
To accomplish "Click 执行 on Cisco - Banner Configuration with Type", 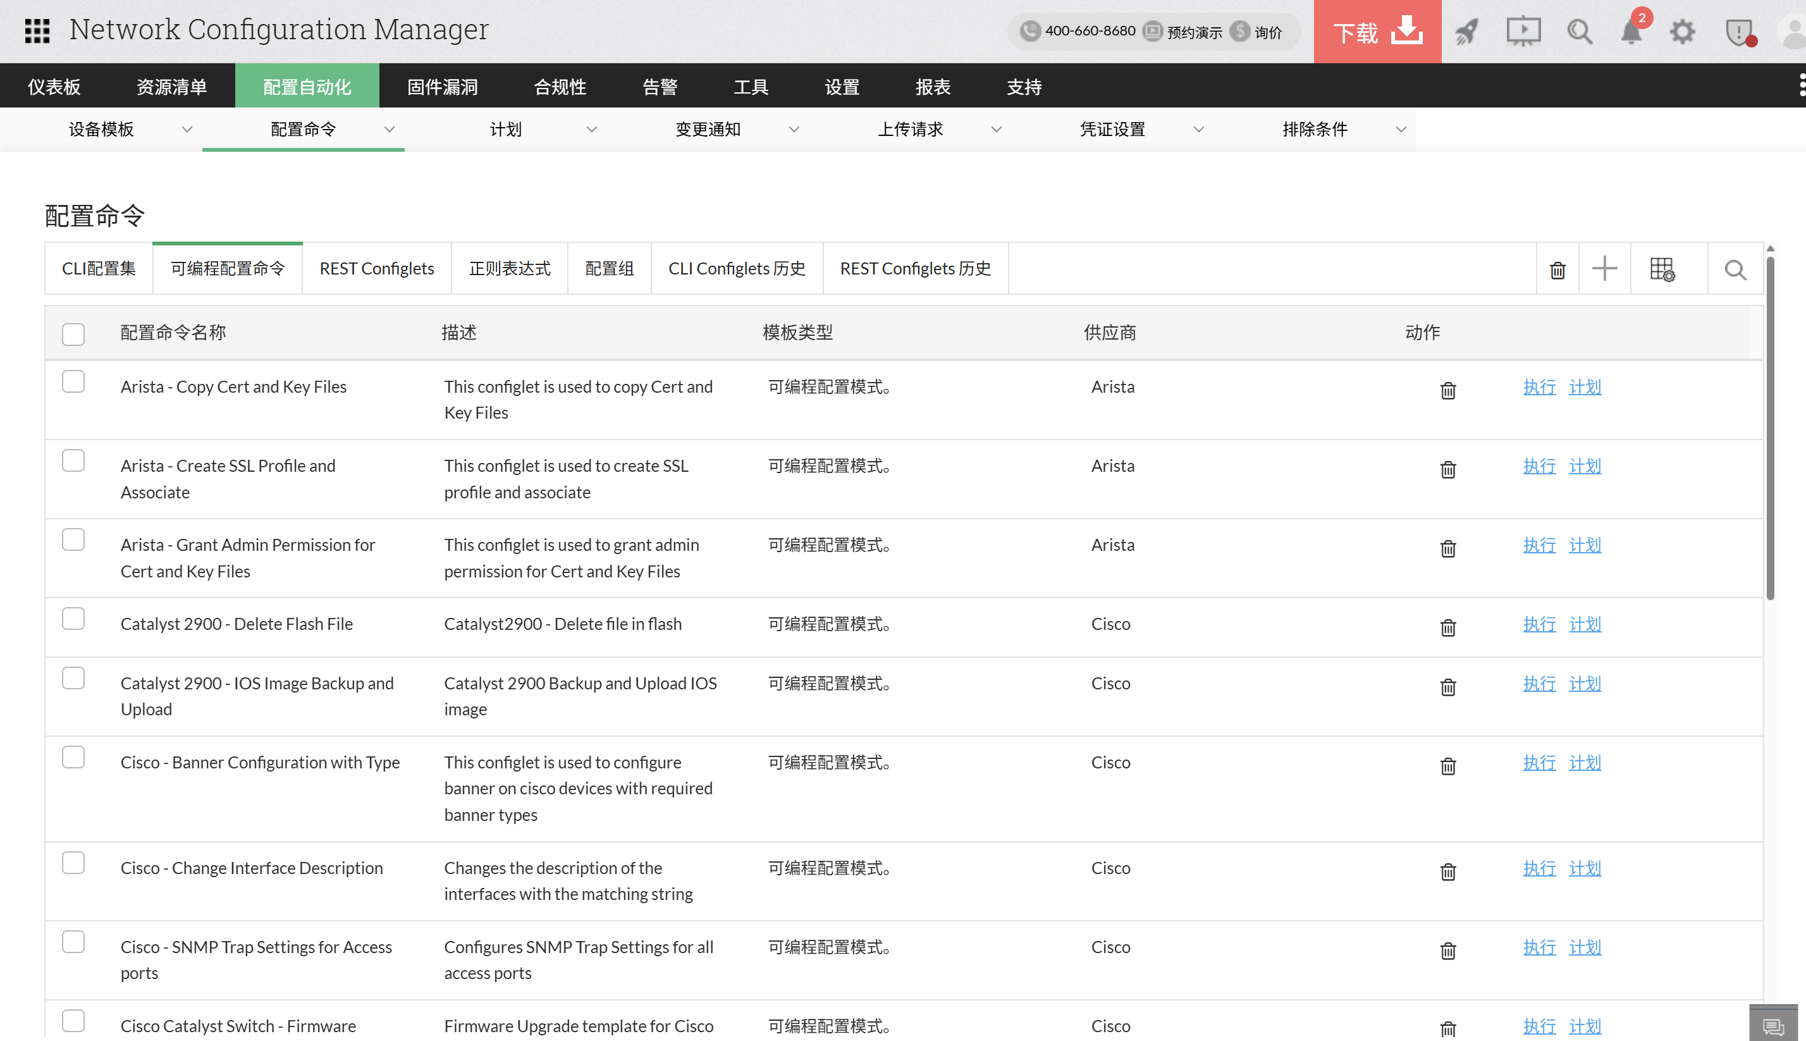I will (x=1539, y=762).
